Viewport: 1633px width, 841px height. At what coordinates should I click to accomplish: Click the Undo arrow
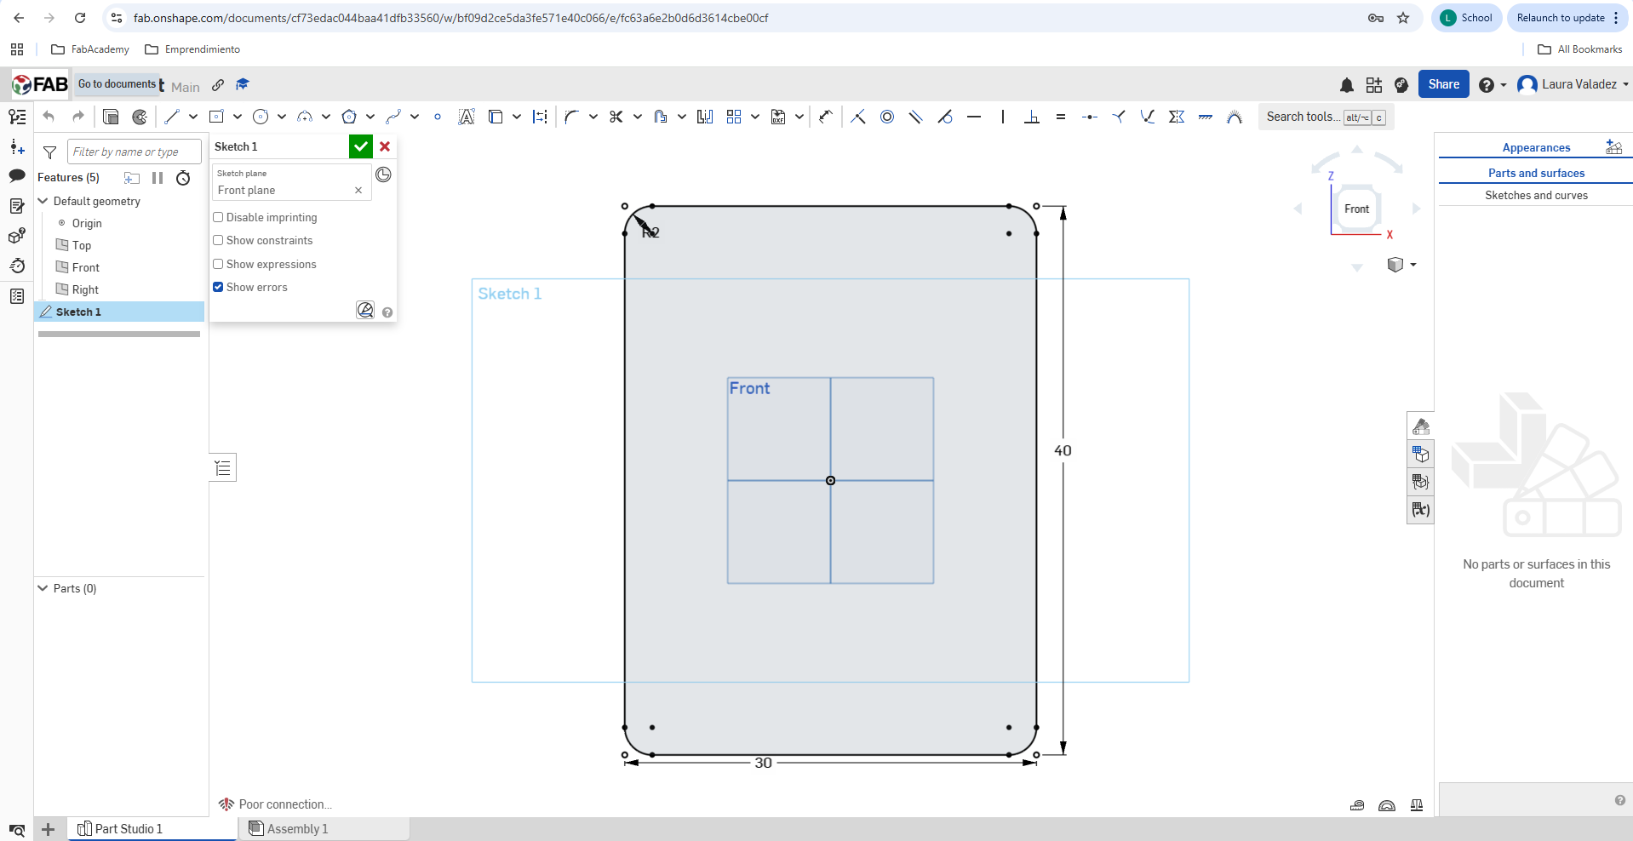click(49, 117)
